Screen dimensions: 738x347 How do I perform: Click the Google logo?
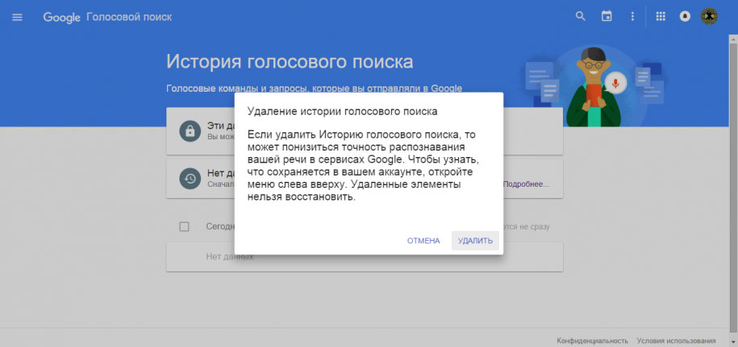tap(62, 18)
